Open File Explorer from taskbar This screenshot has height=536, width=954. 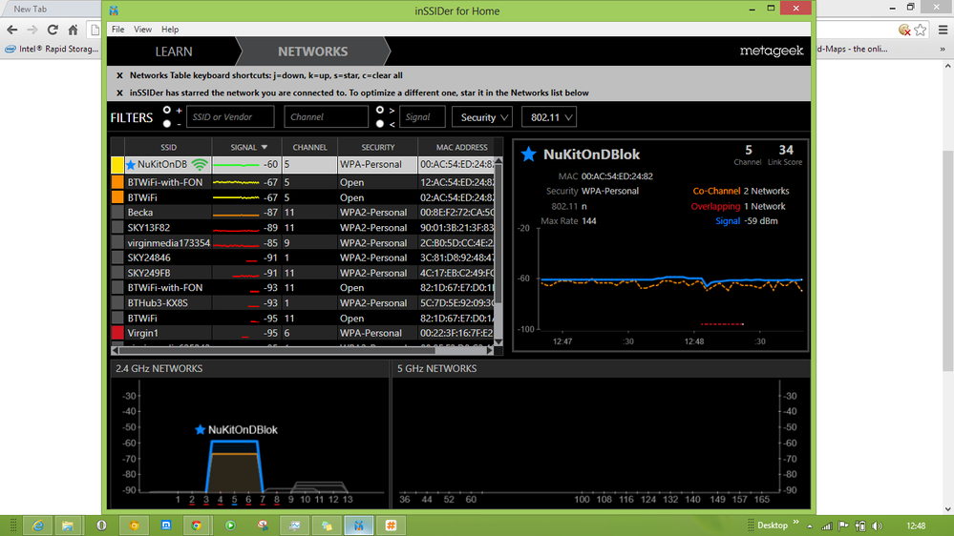pos(68,526)
